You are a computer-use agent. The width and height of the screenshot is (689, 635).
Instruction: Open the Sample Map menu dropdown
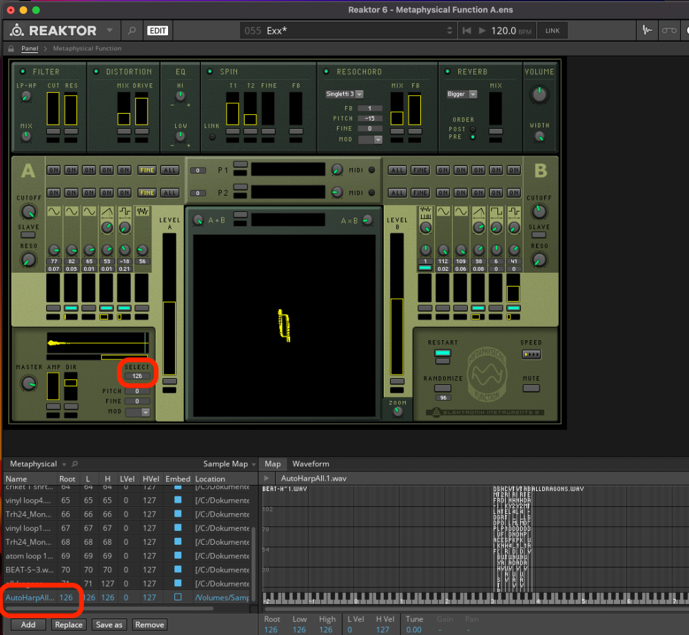coord(229,464)
